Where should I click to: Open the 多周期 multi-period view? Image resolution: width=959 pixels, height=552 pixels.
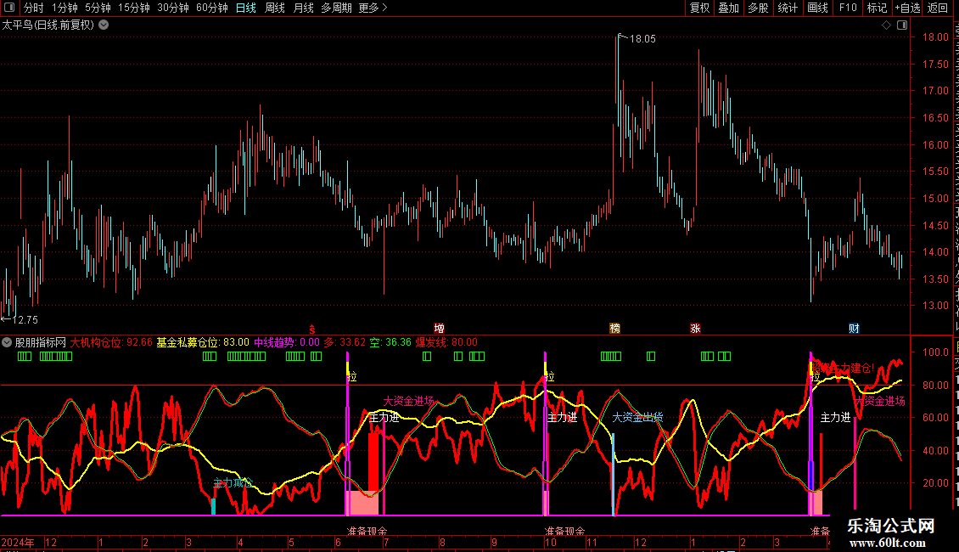click(336, 8)
